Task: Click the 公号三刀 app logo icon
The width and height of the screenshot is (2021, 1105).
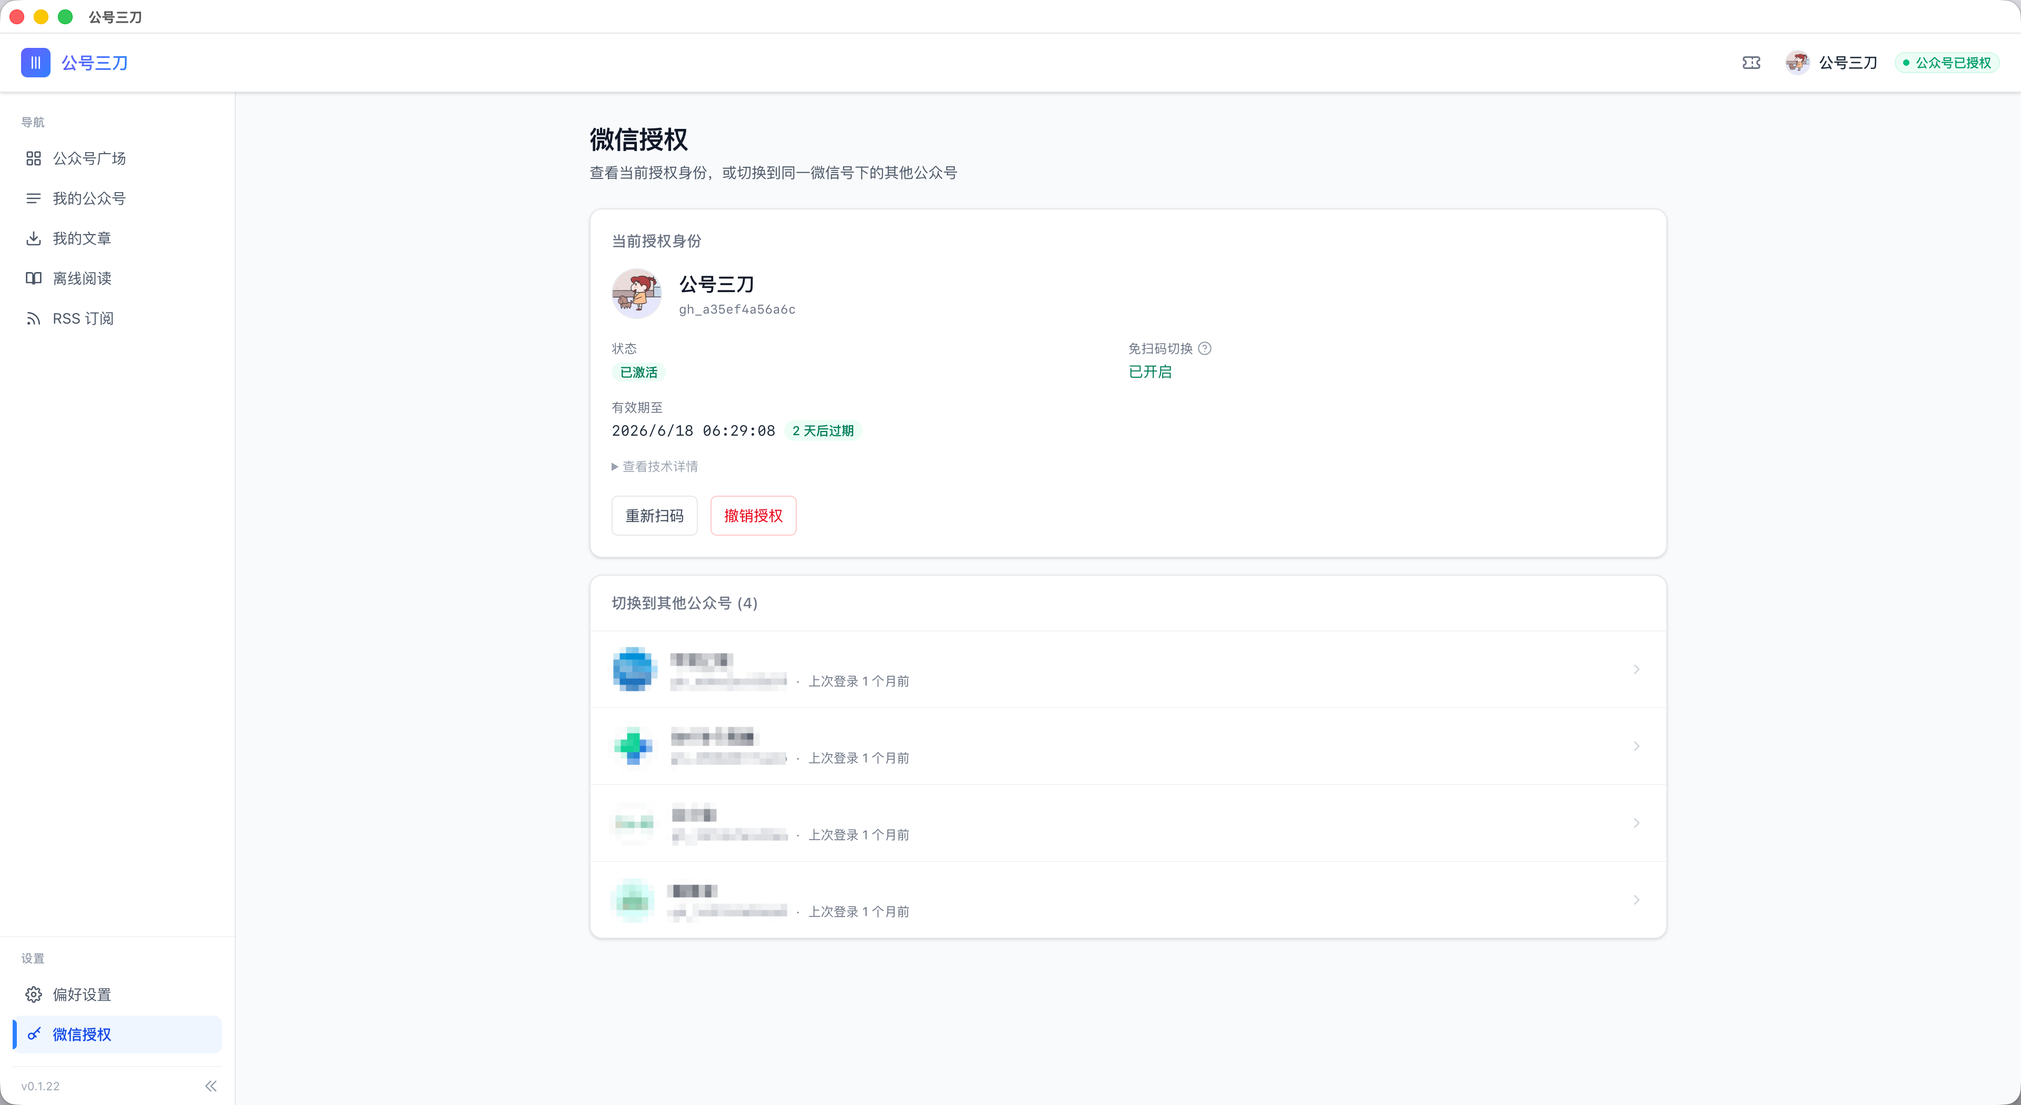Action: [x=35, y=63]
